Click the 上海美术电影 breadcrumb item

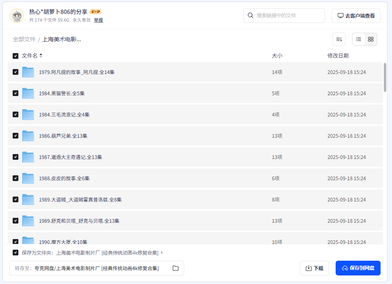(x=62, y=39)
